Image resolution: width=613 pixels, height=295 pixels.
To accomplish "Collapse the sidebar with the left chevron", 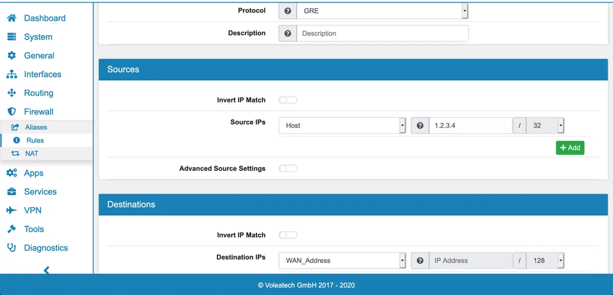I will [46, 270].
